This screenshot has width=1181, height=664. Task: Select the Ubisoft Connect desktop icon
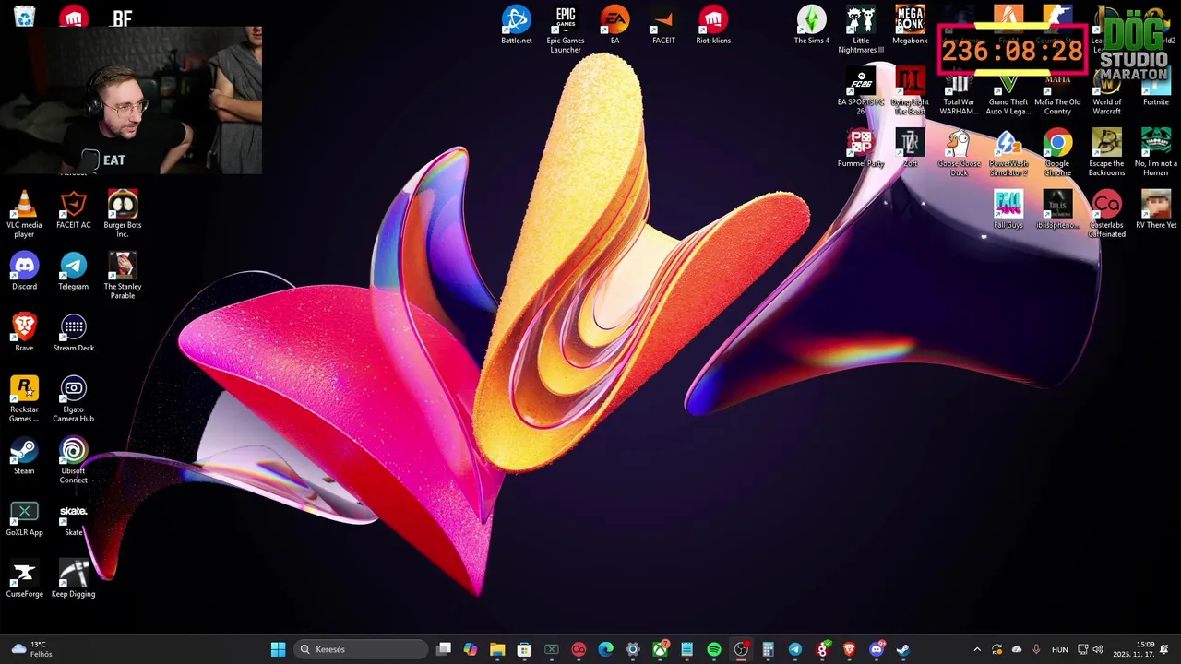point(73,461)
